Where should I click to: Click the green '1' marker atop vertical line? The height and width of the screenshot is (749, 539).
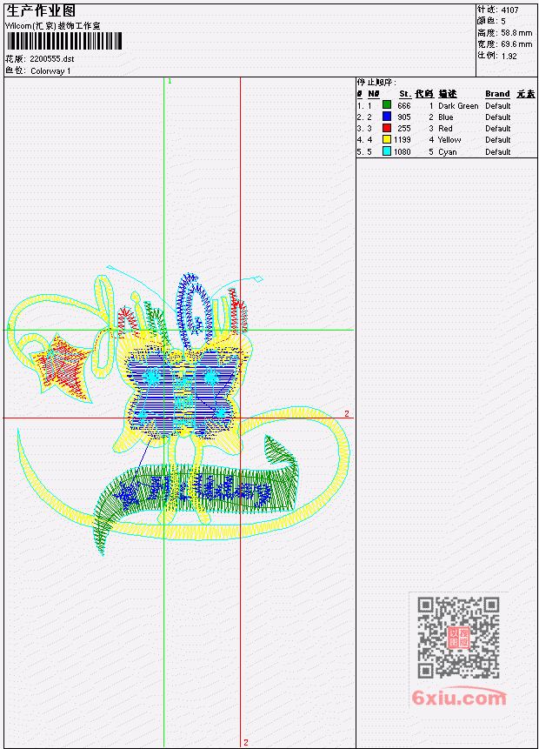pos(170,81)
